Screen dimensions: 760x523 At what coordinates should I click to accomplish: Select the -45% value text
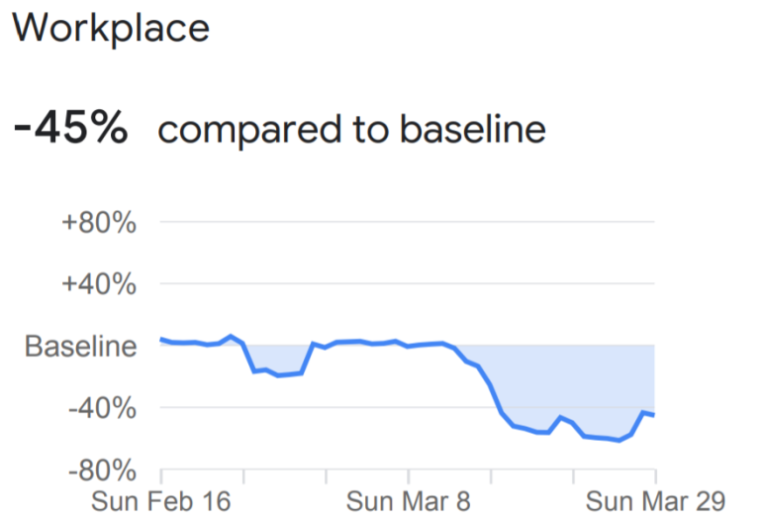(x=70, y=129)
